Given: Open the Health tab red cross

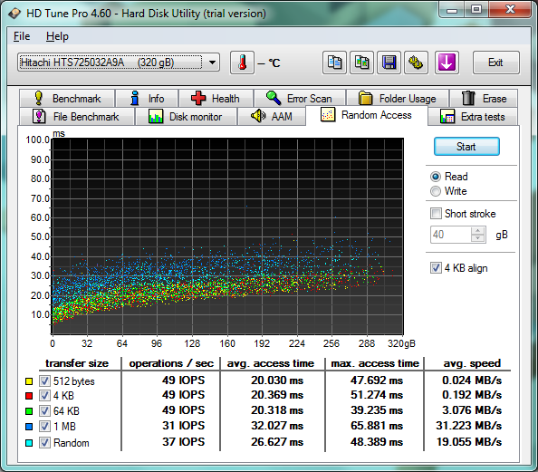Looking at the screenshot, I should click(216, 99).
